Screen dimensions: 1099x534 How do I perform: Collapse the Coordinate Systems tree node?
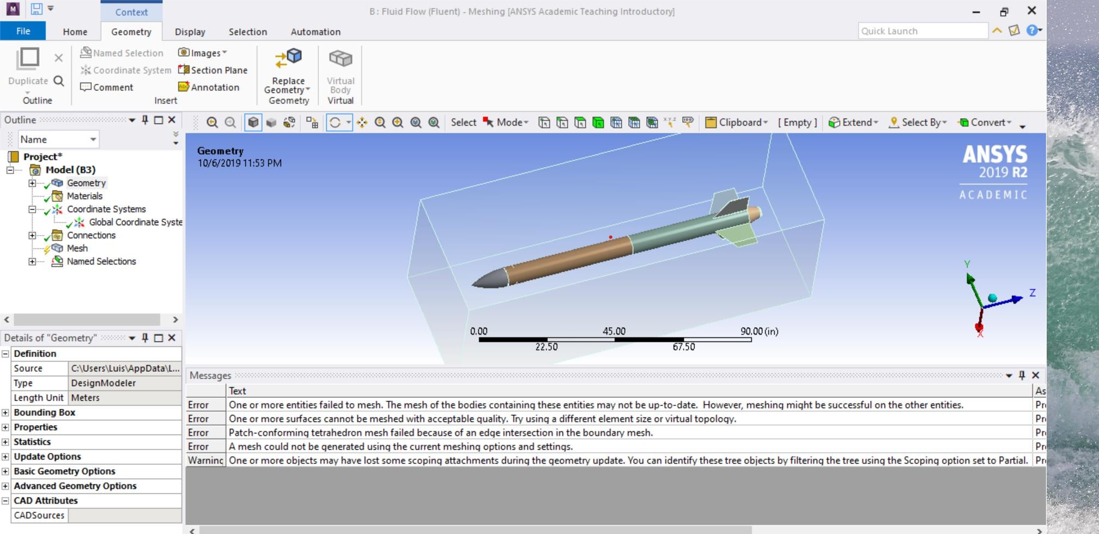pos(32,209)
